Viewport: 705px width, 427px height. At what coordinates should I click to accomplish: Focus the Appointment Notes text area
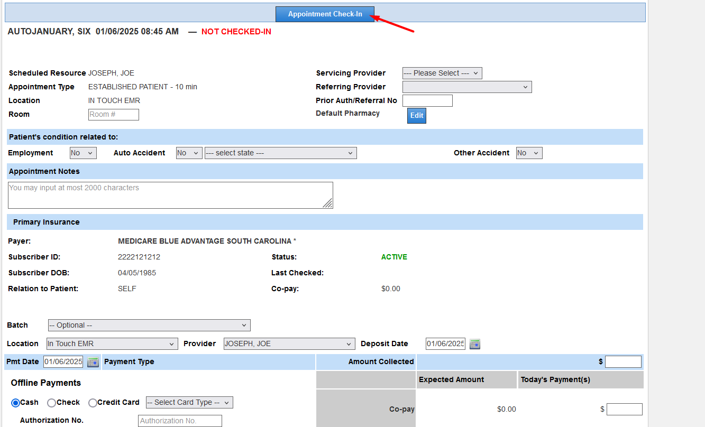(x=170, y=195)
